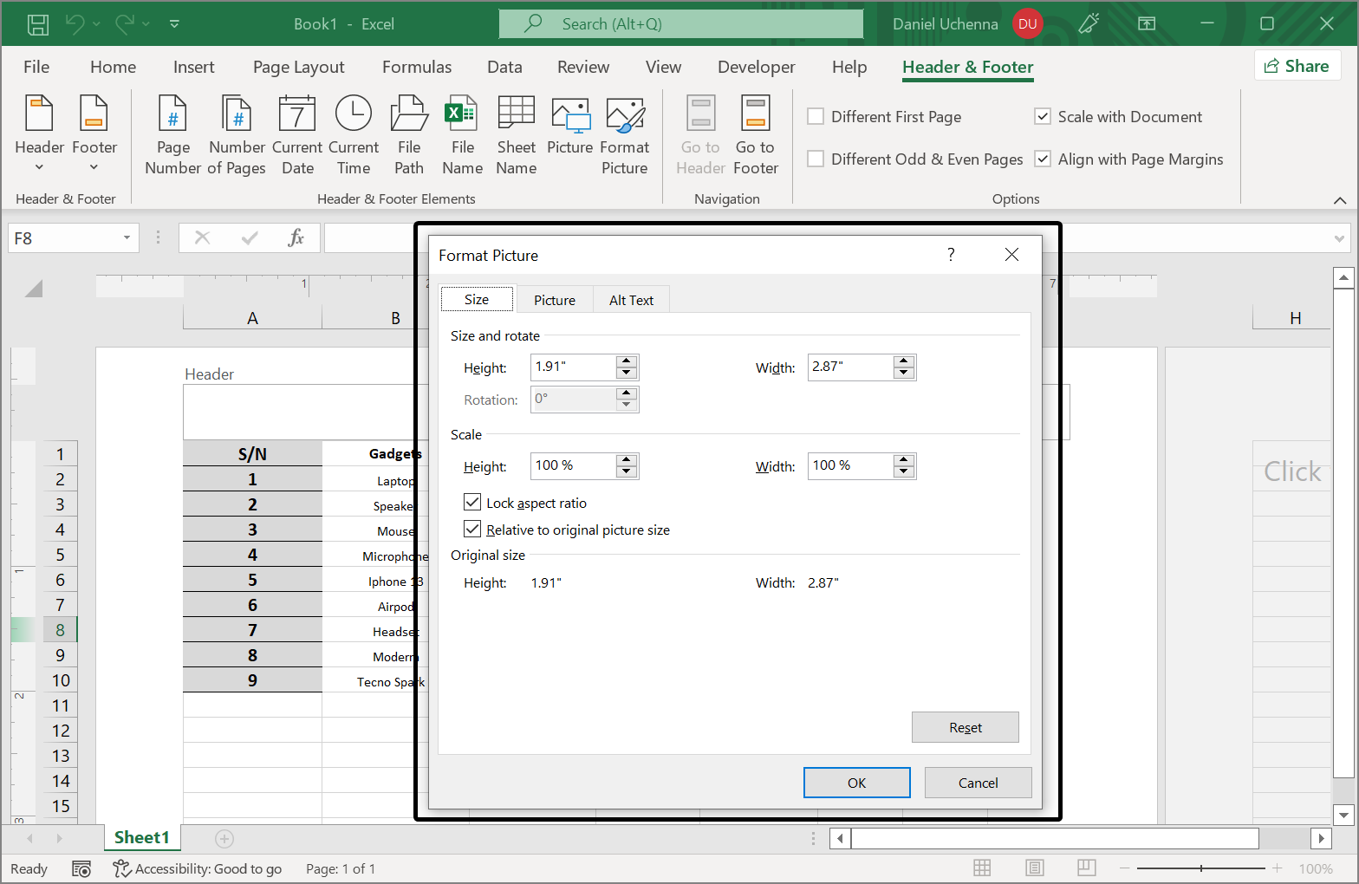The height and width of the screenshot is (884, 1359).
Task: Uncheck Lock aspect ratio checkbox
Action: pos(472,503)
